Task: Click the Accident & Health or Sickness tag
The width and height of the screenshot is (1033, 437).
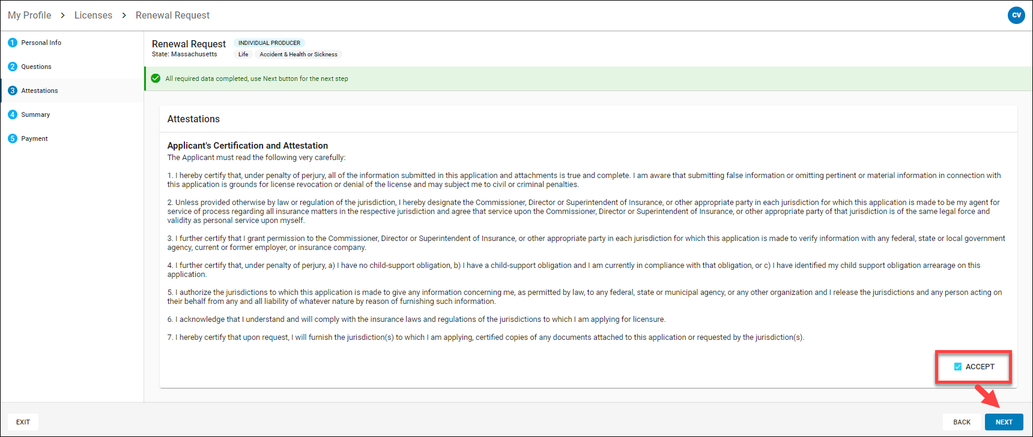Action: coord(298,55)
